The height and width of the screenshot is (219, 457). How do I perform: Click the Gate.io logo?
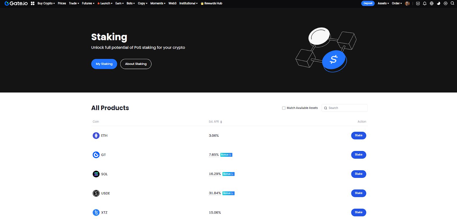(x=16, y=3)
